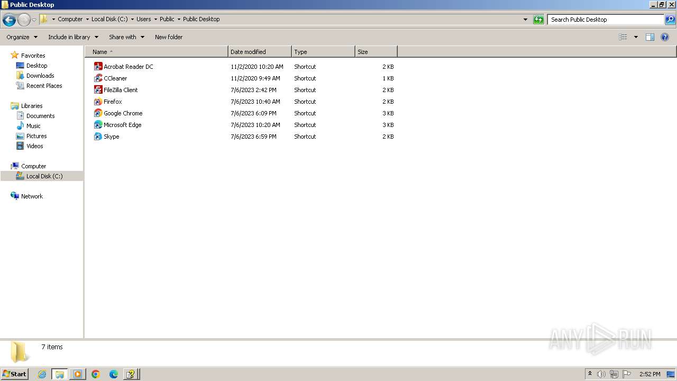
Task: Open Desktop under Favorites
Action: tap(36, 66)
